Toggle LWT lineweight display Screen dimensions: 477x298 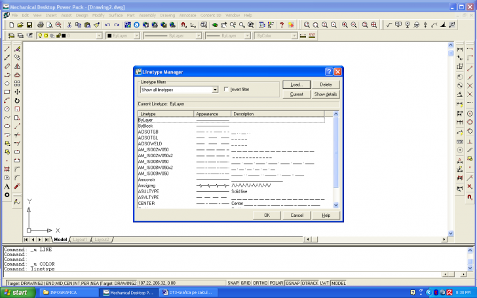click(324, 283)
